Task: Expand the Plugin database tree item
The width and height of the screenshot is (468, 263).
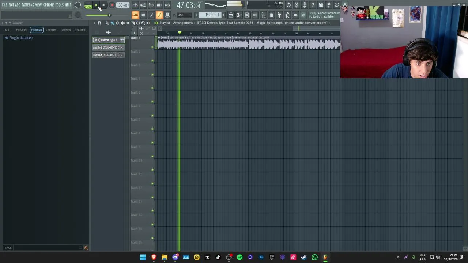Action: [19, 38]
